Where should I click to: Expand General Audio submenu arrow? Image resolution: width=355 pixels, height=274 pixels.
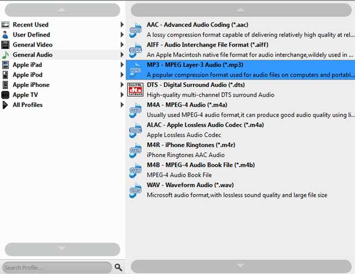tap(122, 55)
